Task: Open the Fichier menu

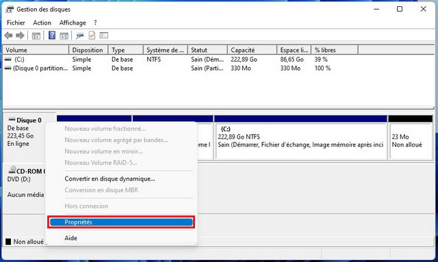Action: click(x=16, y=23)
